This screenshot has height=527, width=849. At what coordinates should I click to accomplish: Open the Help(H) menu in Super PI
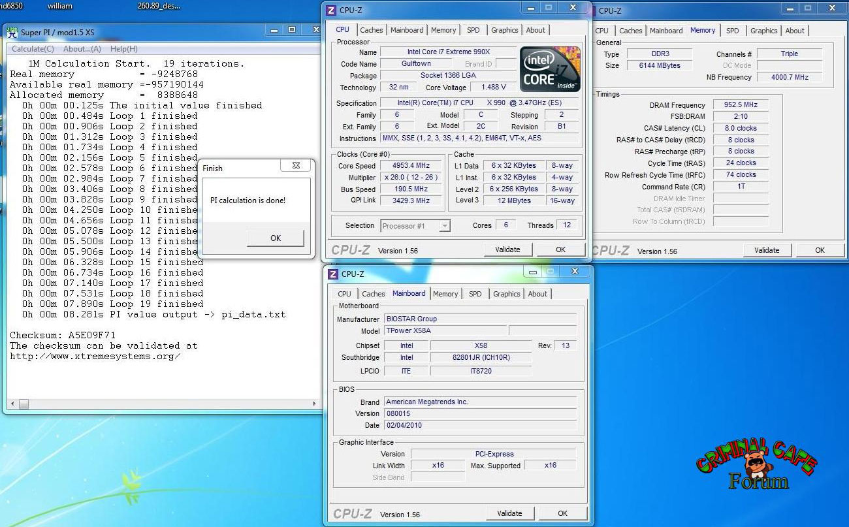coord(123,49)
